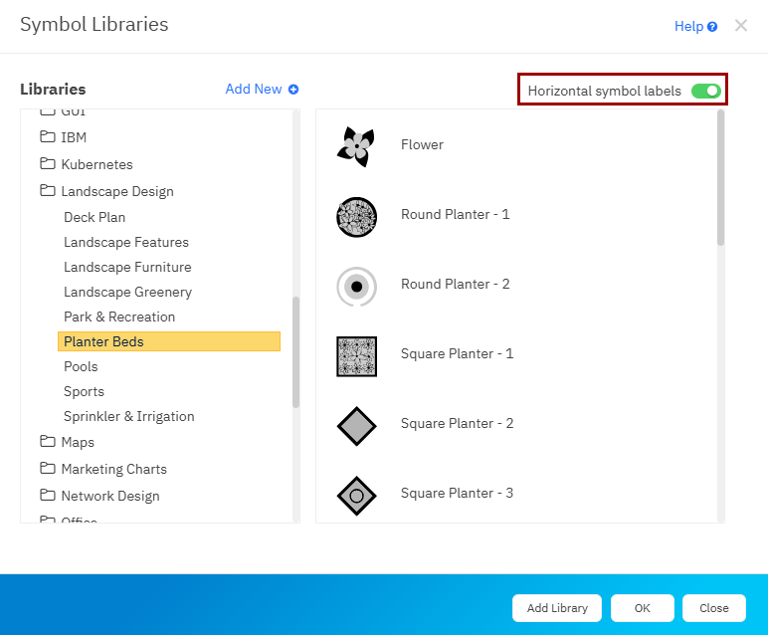Expand the Kubernetes library folder
The image size is (768, 635).
click(x=47, y=164)
